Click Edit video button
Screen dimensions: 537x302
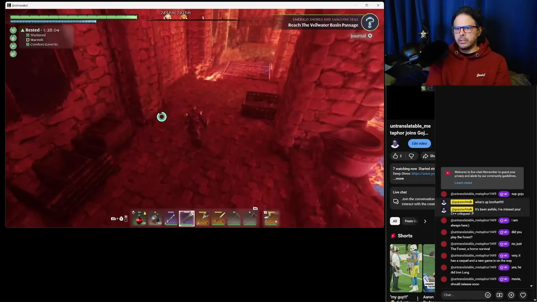pyautogui.click(x=419, y=143)
